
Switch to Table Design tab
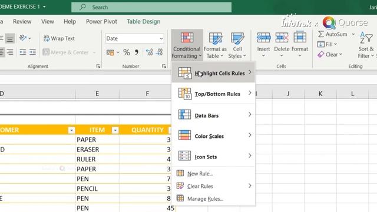144,21
